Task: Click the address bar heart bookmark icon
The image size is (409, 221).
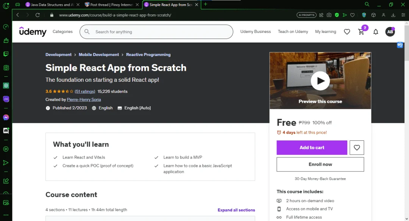Action: (353, 15)
